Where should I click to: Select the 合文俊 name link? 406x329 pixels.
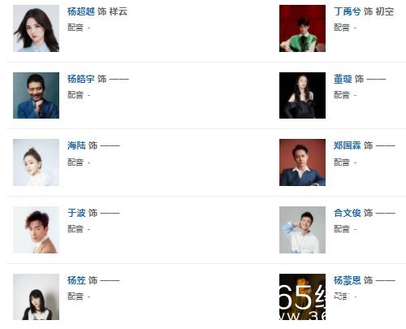pyautogui.click(x=348, y=213)
